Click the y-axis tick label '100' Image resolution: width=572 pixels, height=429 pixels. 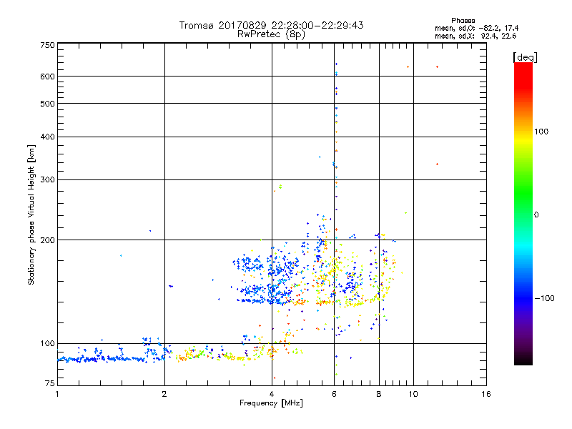click(x=47, y=343)
